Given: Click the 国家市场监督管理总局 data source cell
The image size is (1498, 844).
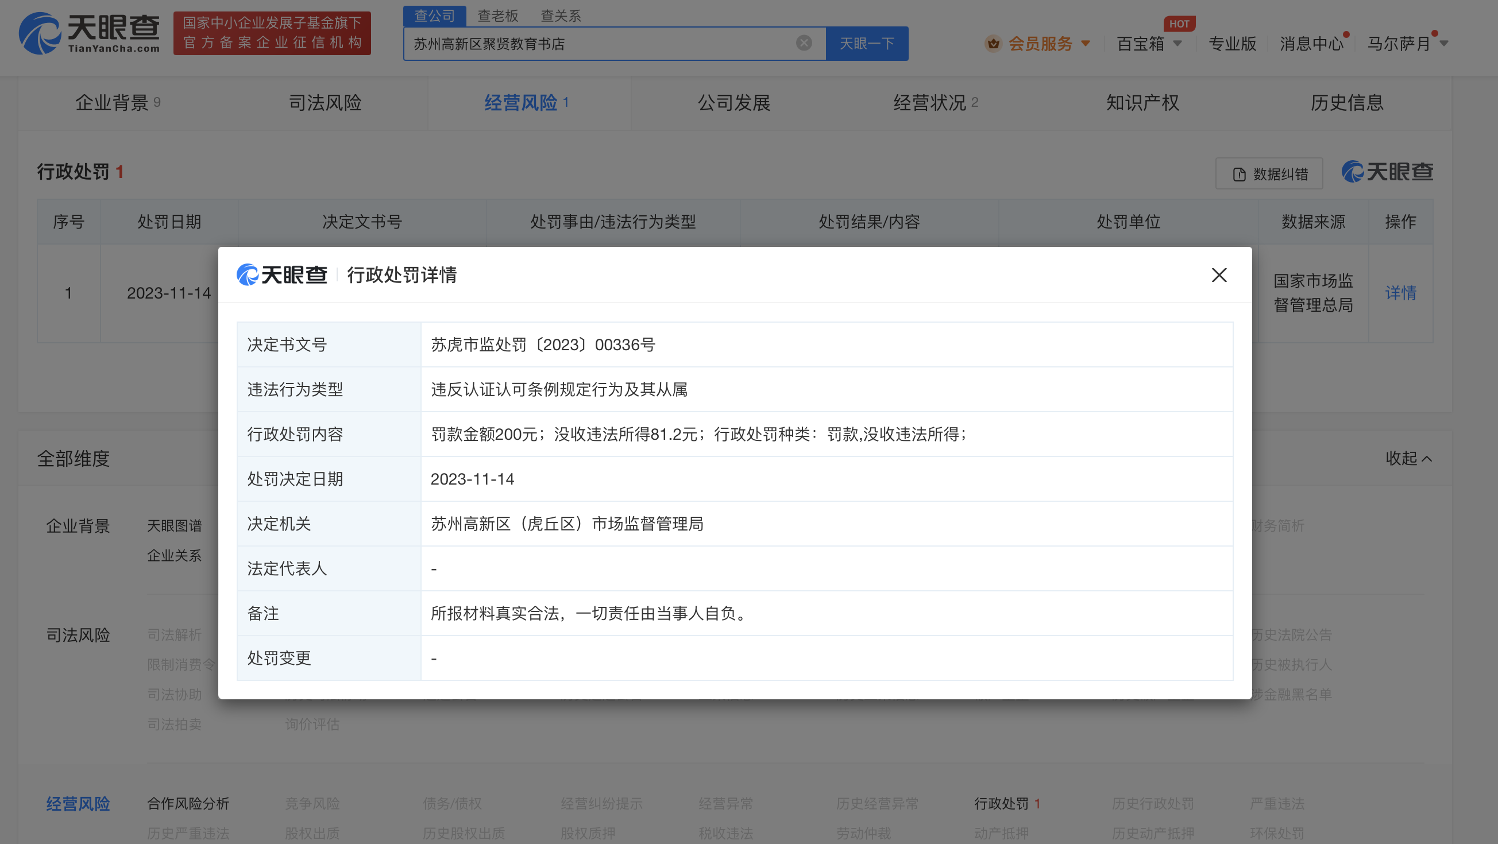Looking at the screenshot, I should click(x=1313, y=293).
